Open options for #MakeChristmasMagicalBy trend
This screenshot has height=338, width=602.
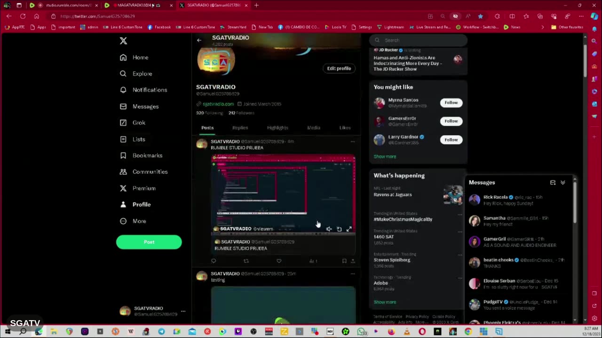click(x=460, y=215)
